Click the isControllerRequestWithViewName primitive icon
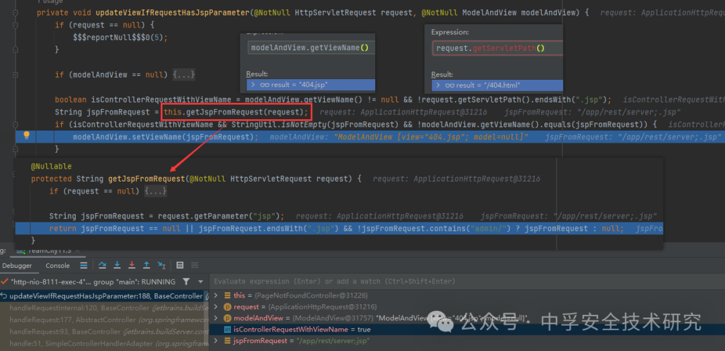Viewport: 725px width, 351px height. (228, 330)
